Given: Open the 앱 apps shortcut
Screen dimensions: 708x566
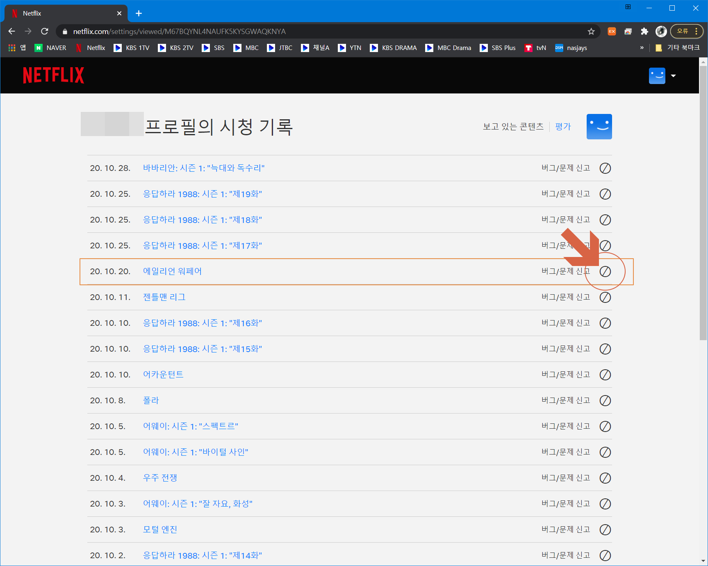Looking at the screenshot, I should tap(17, 48).
